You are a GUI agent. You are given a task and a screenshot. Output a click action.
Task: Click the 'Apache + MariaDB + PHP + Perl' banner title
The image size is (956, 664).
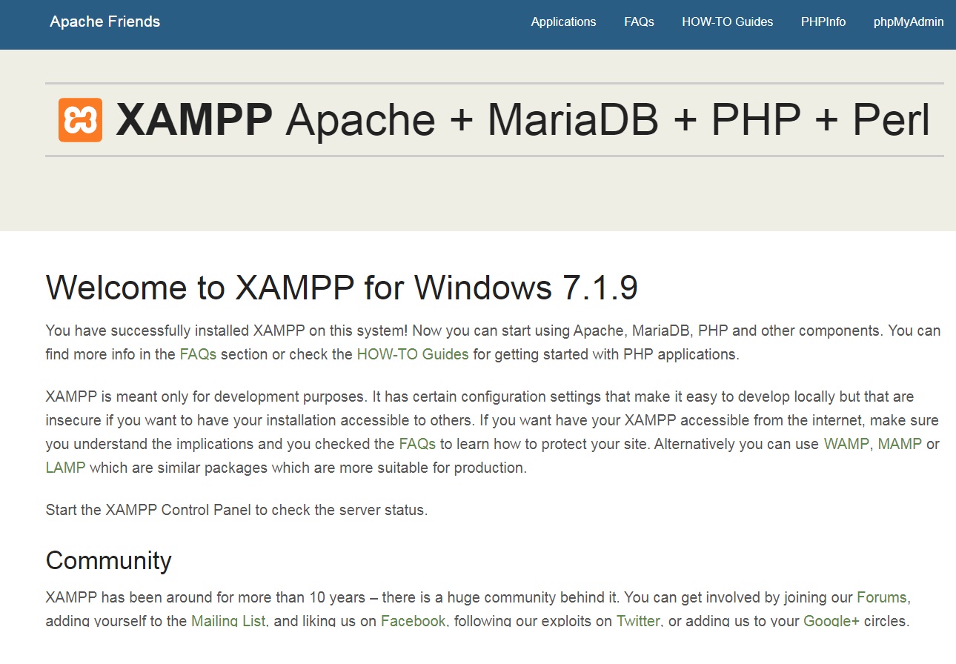[x=608, y=119]
